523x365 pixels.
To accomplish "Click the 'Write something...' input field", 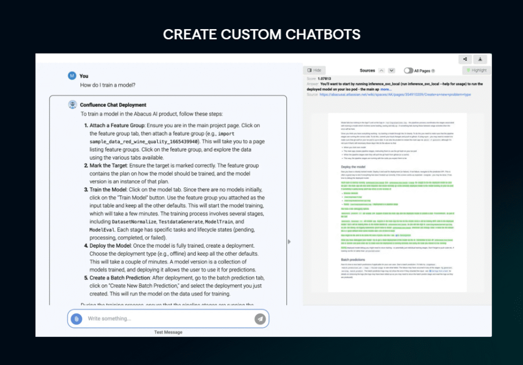I will tap(169, 319).
